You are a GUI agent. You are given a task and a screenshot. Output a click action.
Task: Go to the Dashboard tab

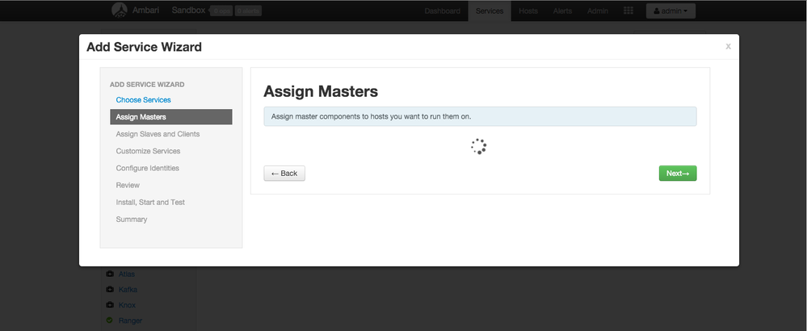click(x=442, y=10)
